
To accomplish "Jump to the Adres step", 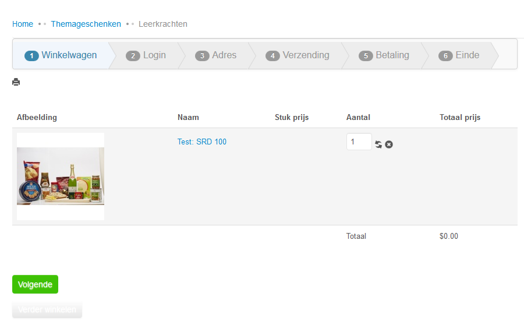I will (216, 55).
